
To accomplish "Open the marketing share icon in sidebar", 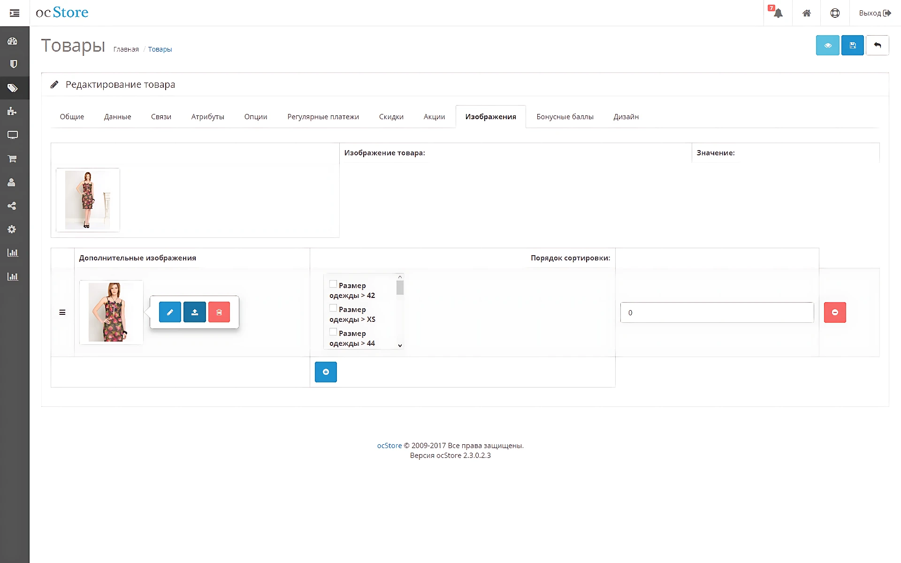I will point(12,205).
